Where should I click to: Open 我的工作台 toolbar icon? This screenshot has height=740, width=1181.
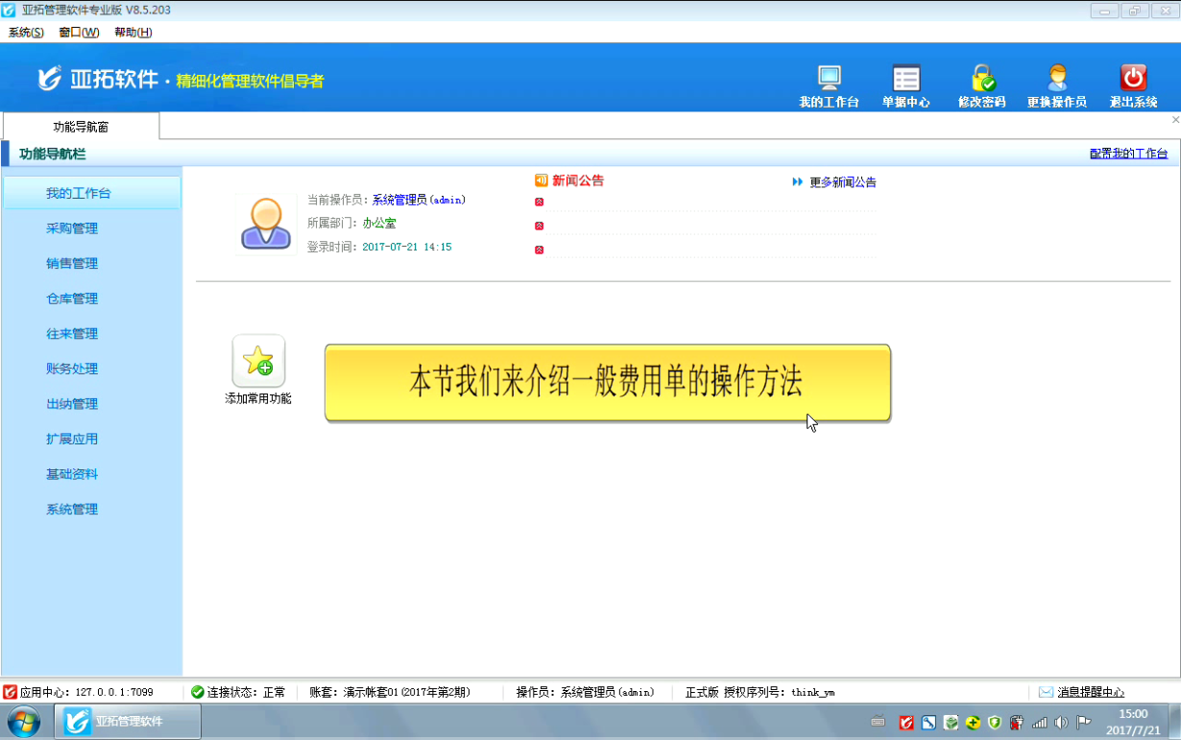829,79
